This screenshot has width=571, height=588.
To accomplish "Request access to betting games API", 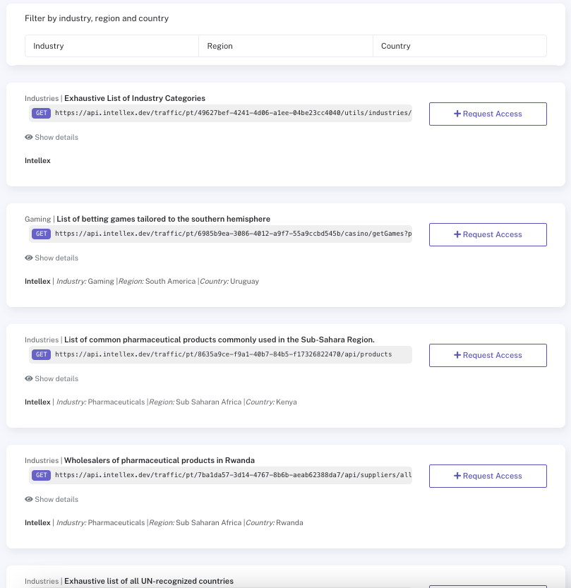I will click(488, 235).
